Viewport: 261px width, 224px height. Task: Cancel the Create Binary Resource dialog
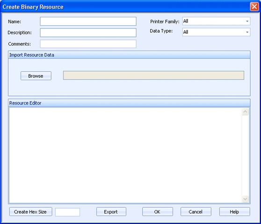click(x=196, y=212)
